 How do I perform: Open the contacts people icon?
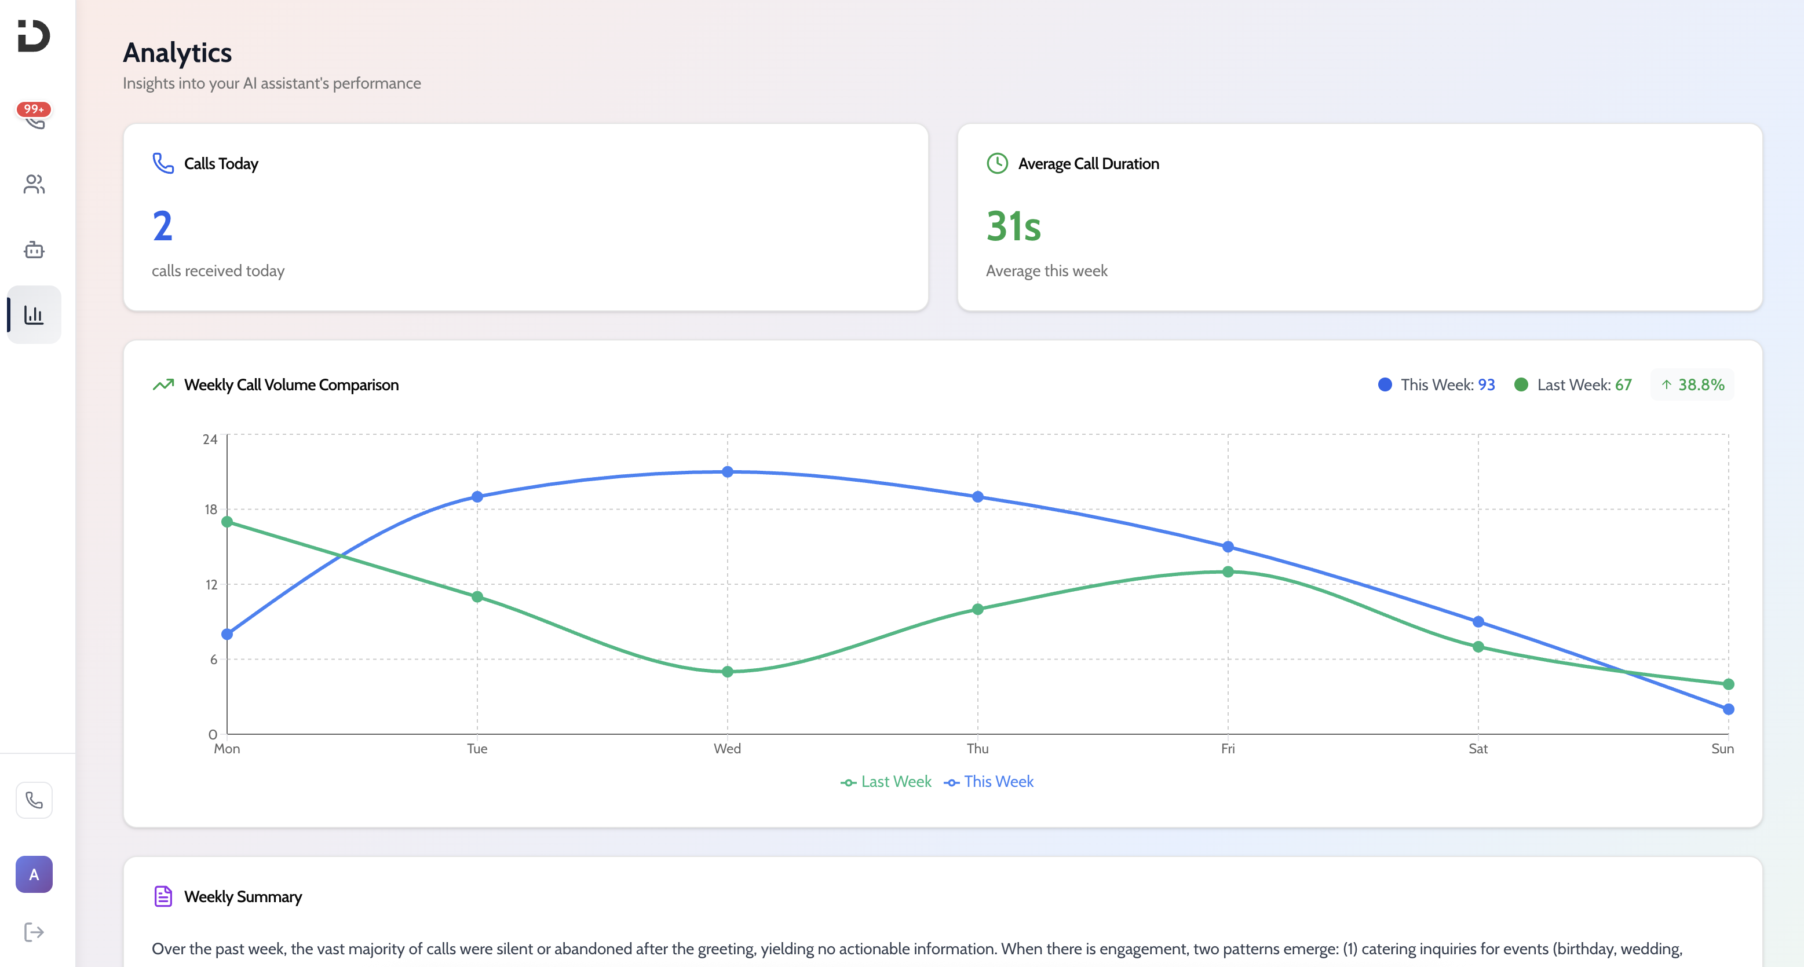point(34,184)
